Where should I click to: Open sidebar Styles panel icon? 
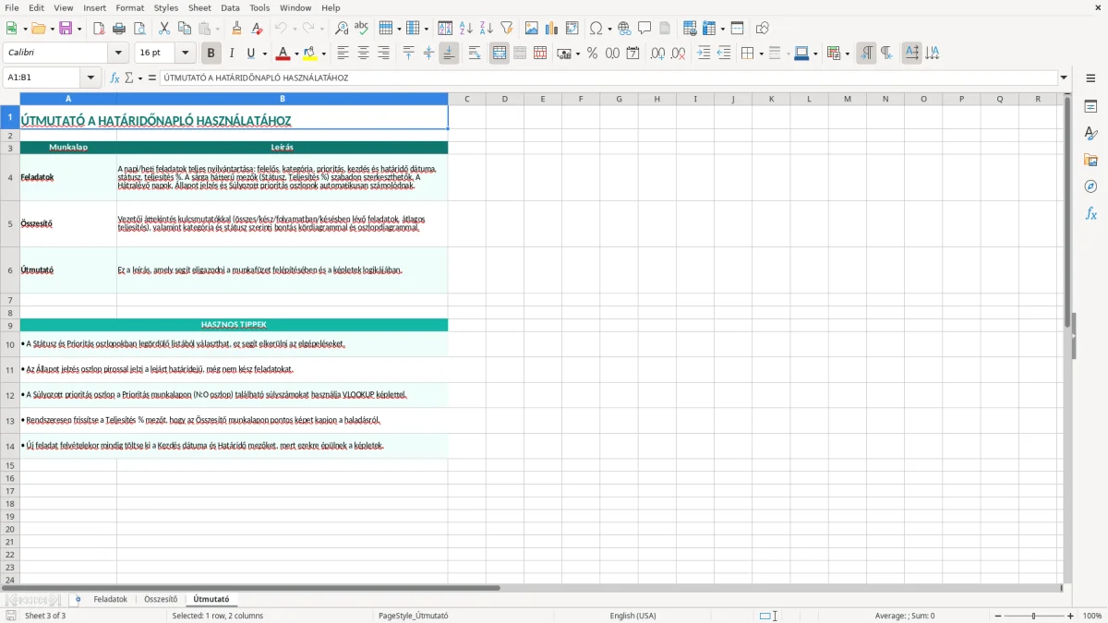[x=1090, y=133]
